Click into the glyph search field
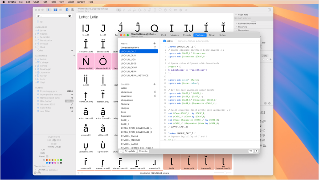319x180 pixels. pyautogui.click(x=53, y=16)
